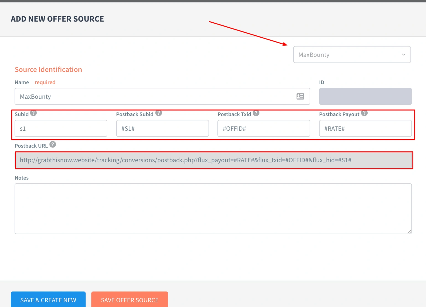This screenshot has width=426, height=307.
Task: Click inside the Notes text area
Action: [x=213, y=209]
